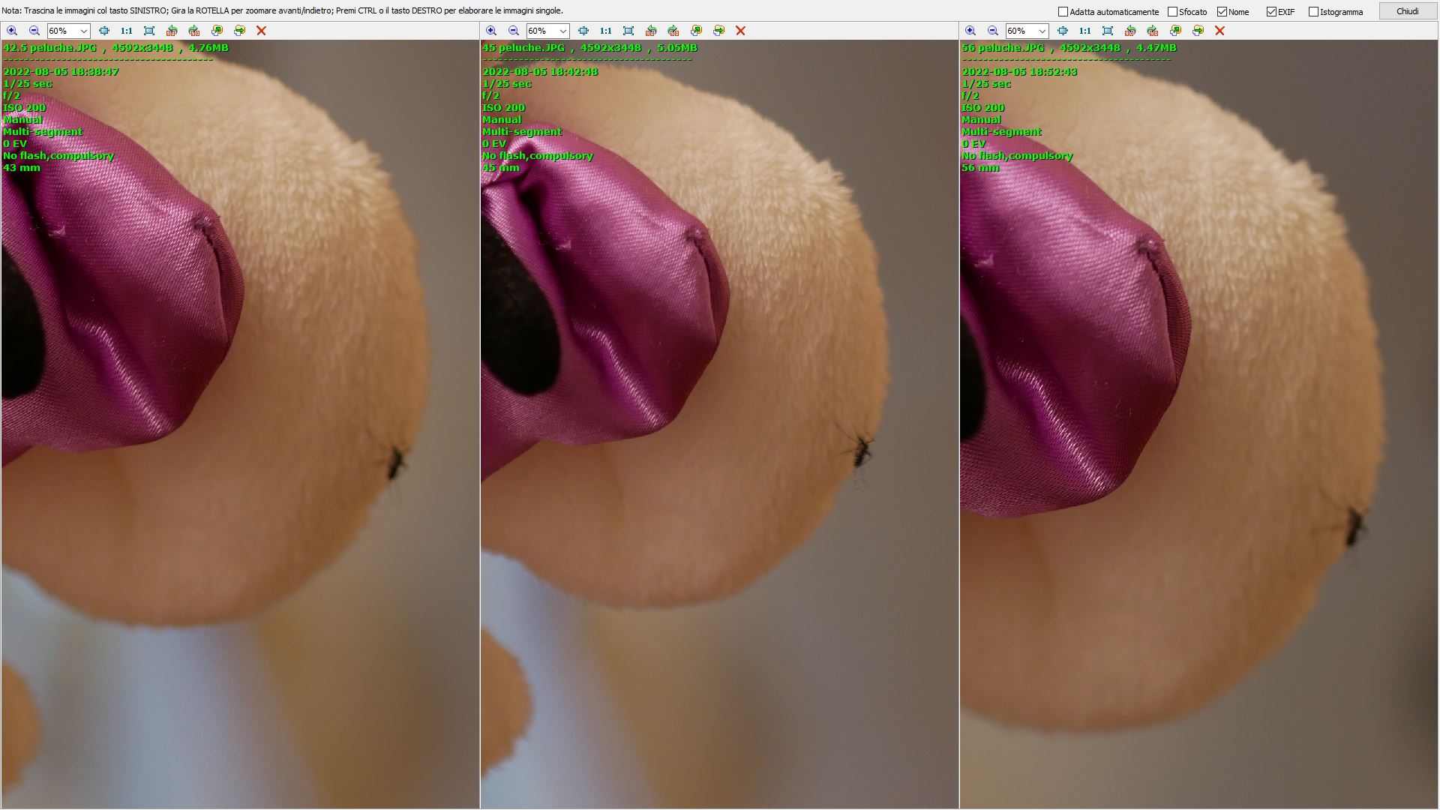
Task: Open zoom percentage dropdown for 42.5 peluche
Action: [84, 31]
